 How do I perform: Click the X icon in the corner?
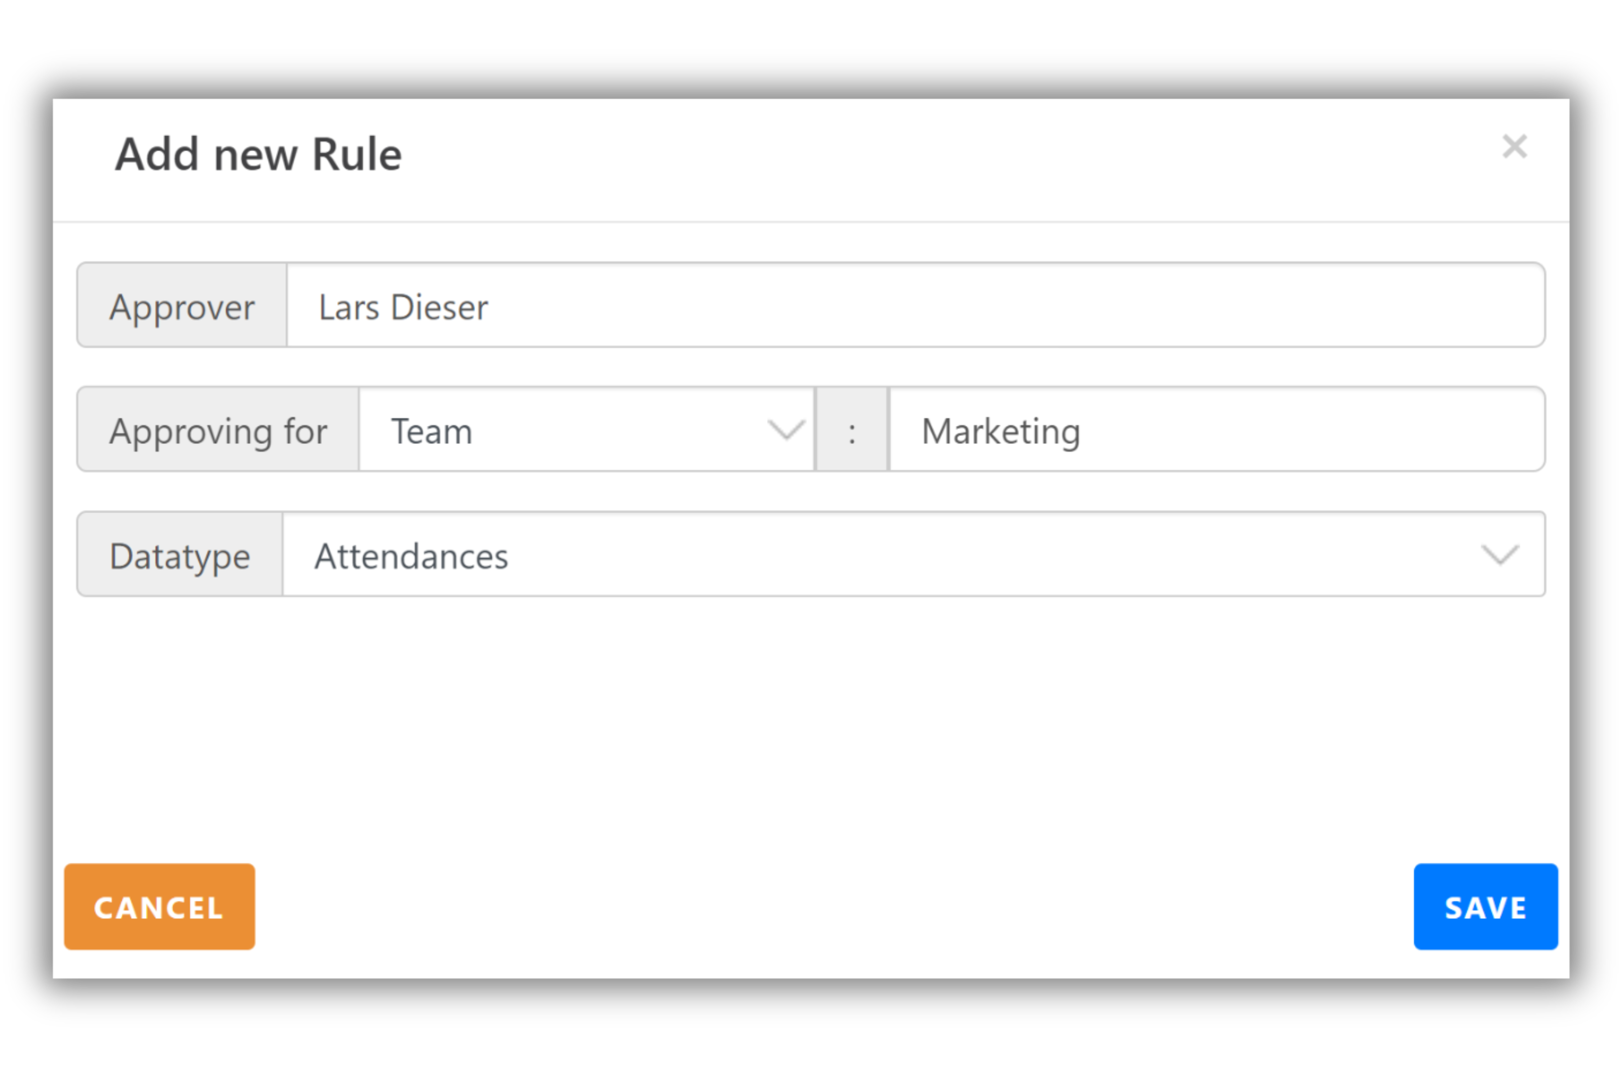point(1514,146)
